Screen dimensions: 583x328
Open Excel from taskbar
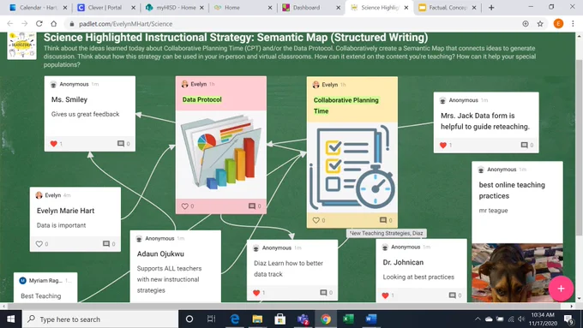348,319
